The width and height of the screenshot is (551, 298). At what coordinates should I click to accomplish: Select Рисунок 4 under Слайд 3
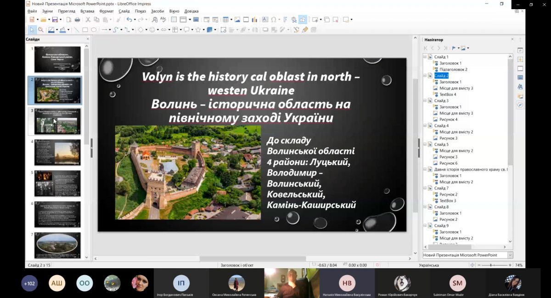[x=448, y=120]
